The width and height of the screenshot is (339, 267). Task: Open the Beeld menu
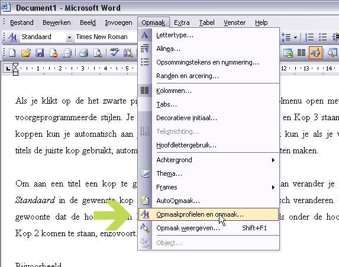pos(88,22)
